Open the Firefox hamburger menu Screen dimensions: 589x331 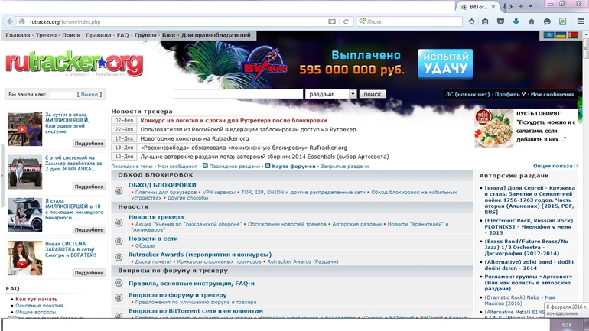pos(581,21)
